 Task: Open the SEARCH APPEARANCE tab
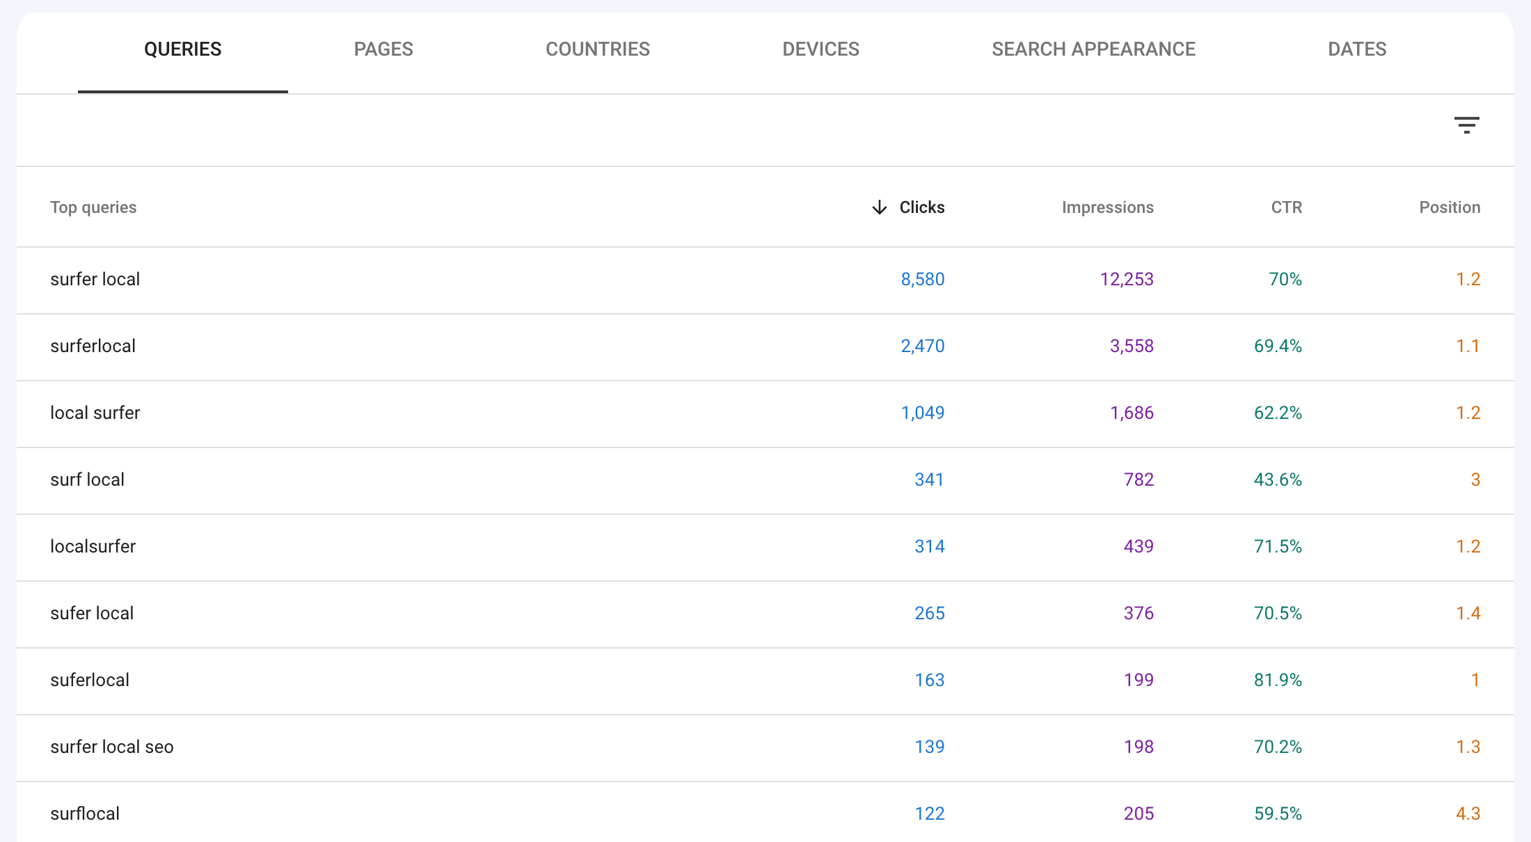[1093, 49]
